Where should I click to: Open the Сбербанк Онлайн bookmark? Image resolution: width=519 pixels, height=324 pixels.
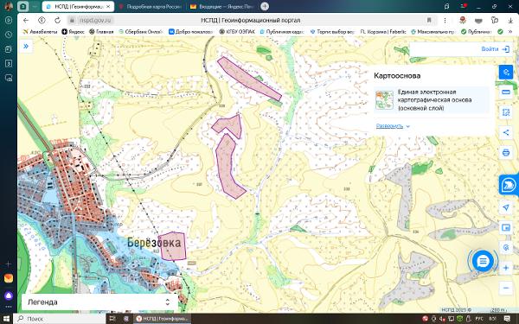pos(141,32)
